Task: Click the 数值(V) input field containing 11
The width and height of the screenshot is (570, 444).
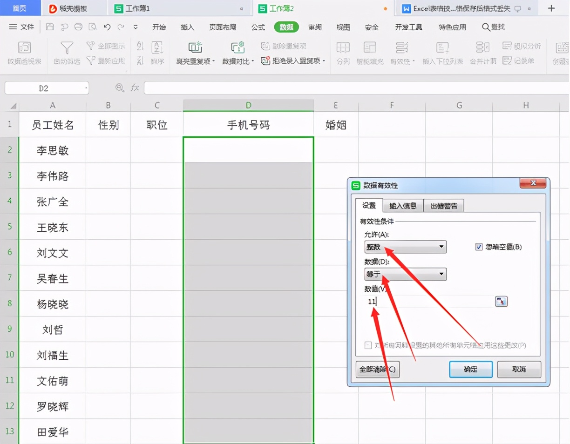Action: click(x=428, y=302)
